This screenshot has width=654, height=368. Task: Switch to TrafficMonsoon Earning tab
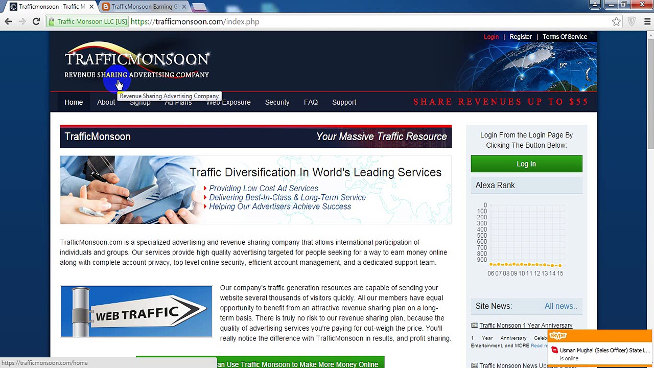point(144,7)
